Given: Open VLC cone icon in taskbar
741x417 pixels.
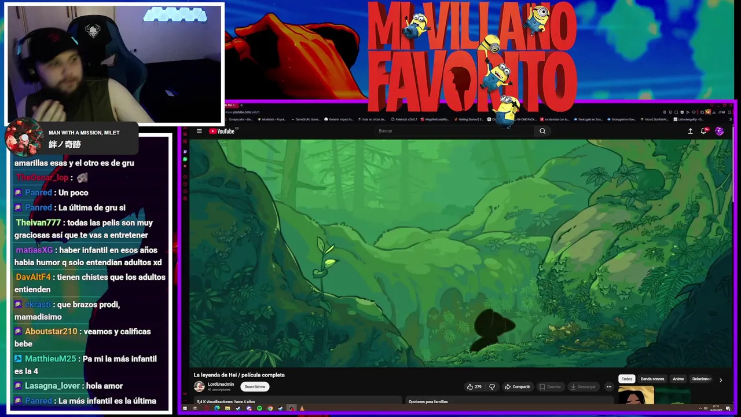Looking at the screenshot, I should (x=302, y=408).
